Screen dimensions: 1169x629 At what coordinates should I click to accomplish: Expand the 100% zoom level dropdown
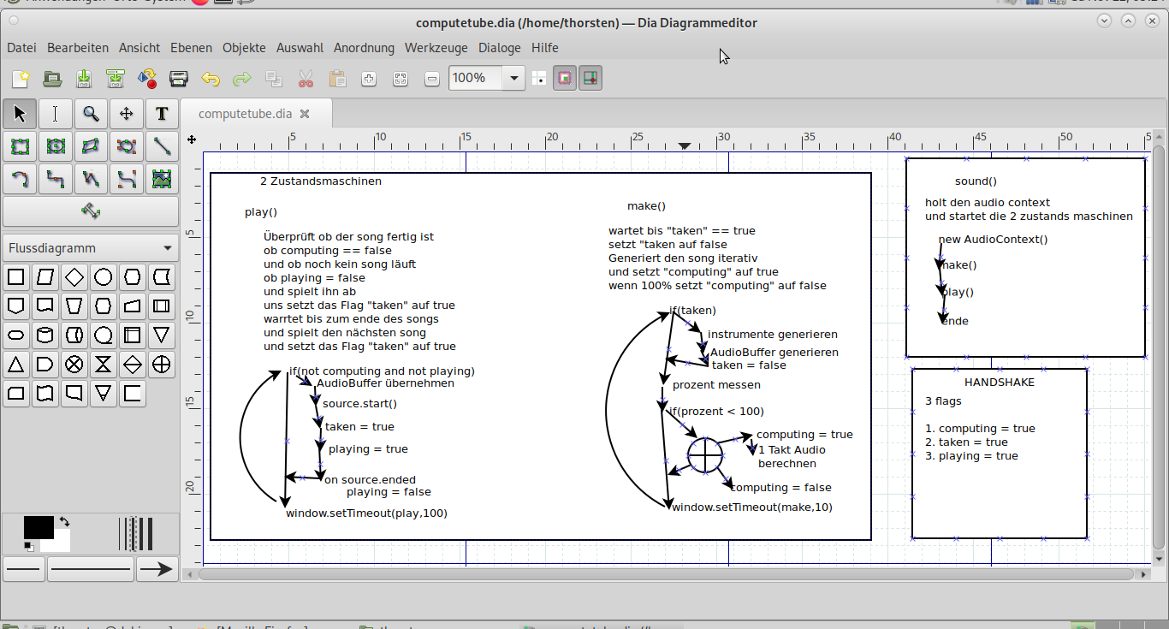tap(513, 79)
